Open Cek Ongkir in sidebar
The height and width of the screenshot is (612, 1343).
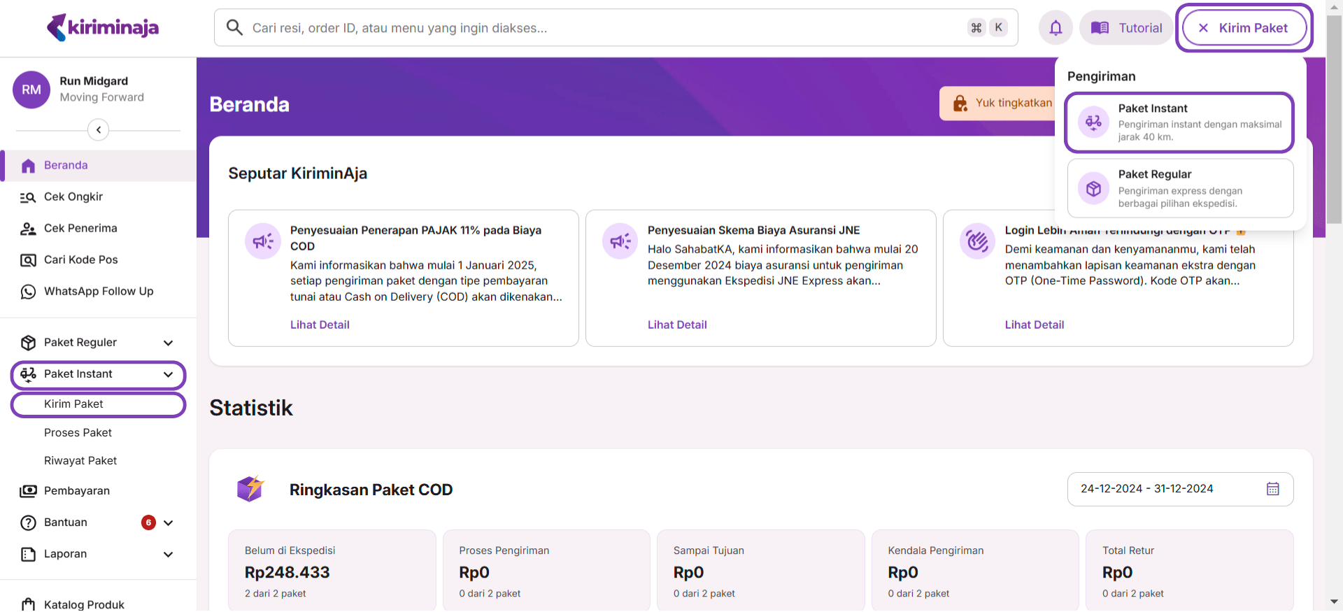[73, 197]
